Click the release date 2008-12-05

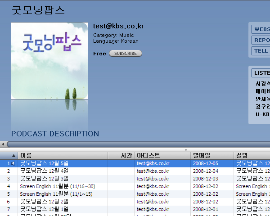(206, 163)
